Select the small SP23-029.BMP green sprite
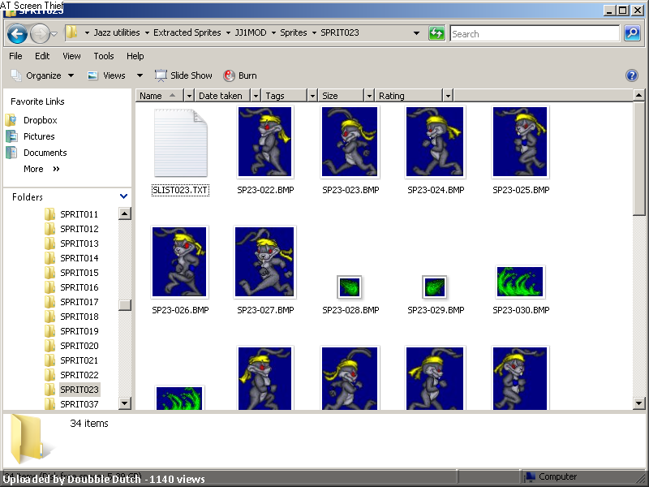The image size is (649, 487). tap(435, 287)
